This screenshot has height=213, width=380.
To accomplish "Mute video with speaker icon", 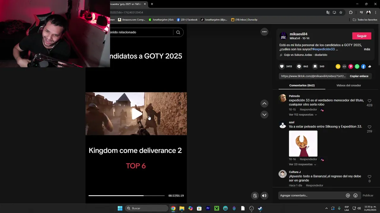I will pyautogui.click(x=264, y=196).
